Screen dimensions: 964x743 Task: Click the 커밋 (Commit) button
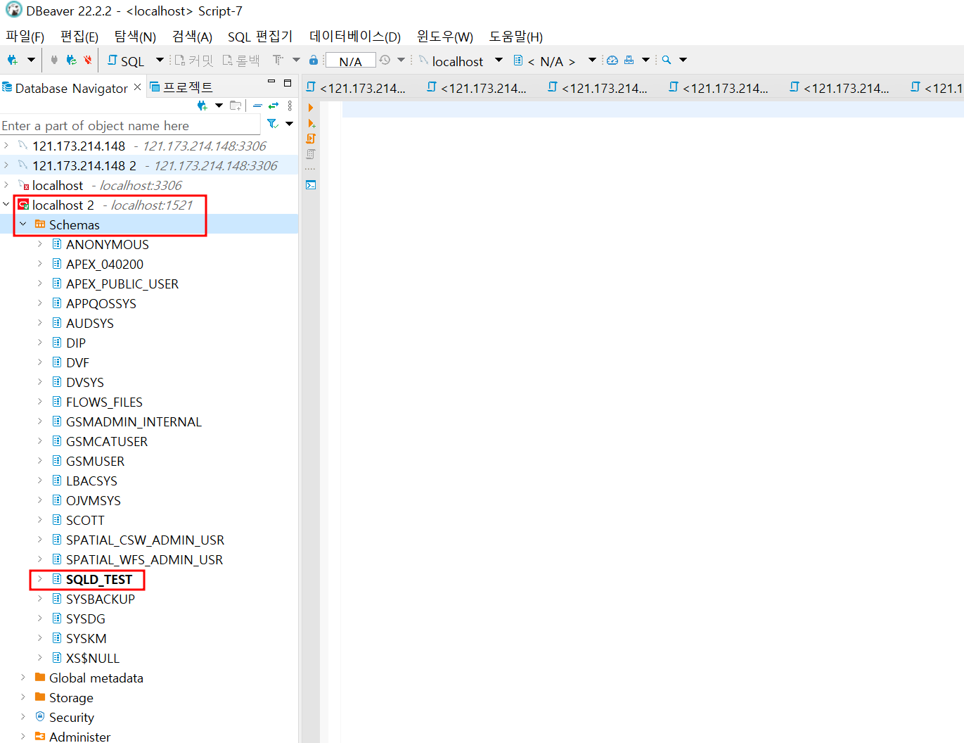[194, 61]
